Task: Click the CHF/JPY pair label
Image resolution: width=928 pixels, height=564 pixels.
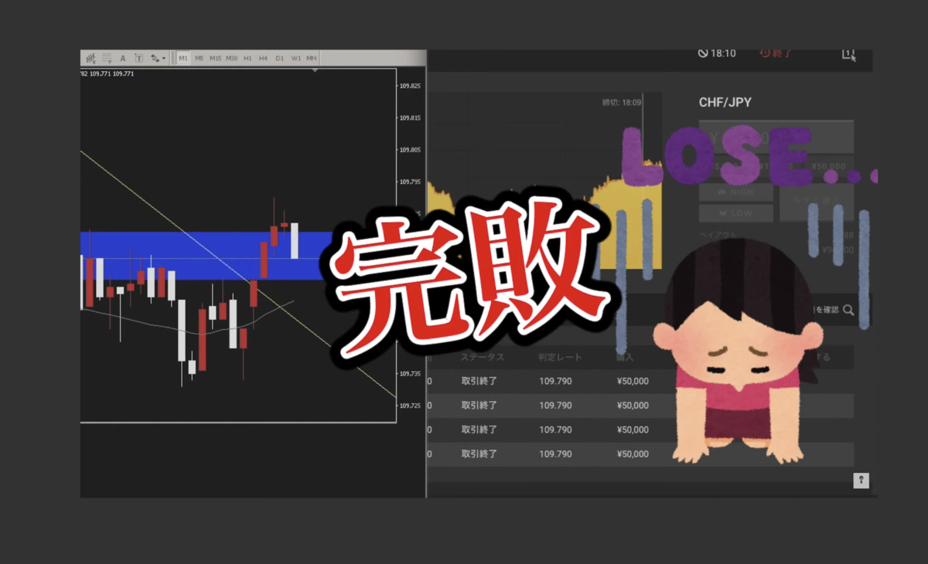Action: (724, 102)
